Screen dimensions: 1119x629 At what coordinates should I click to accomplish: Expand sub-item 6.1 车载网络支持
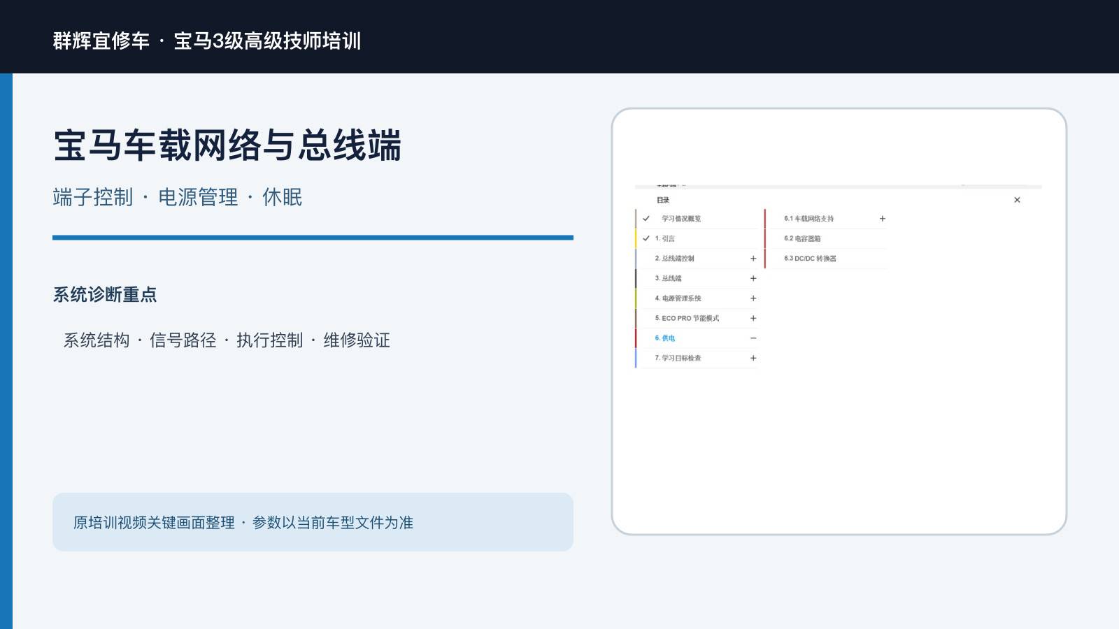883,219
